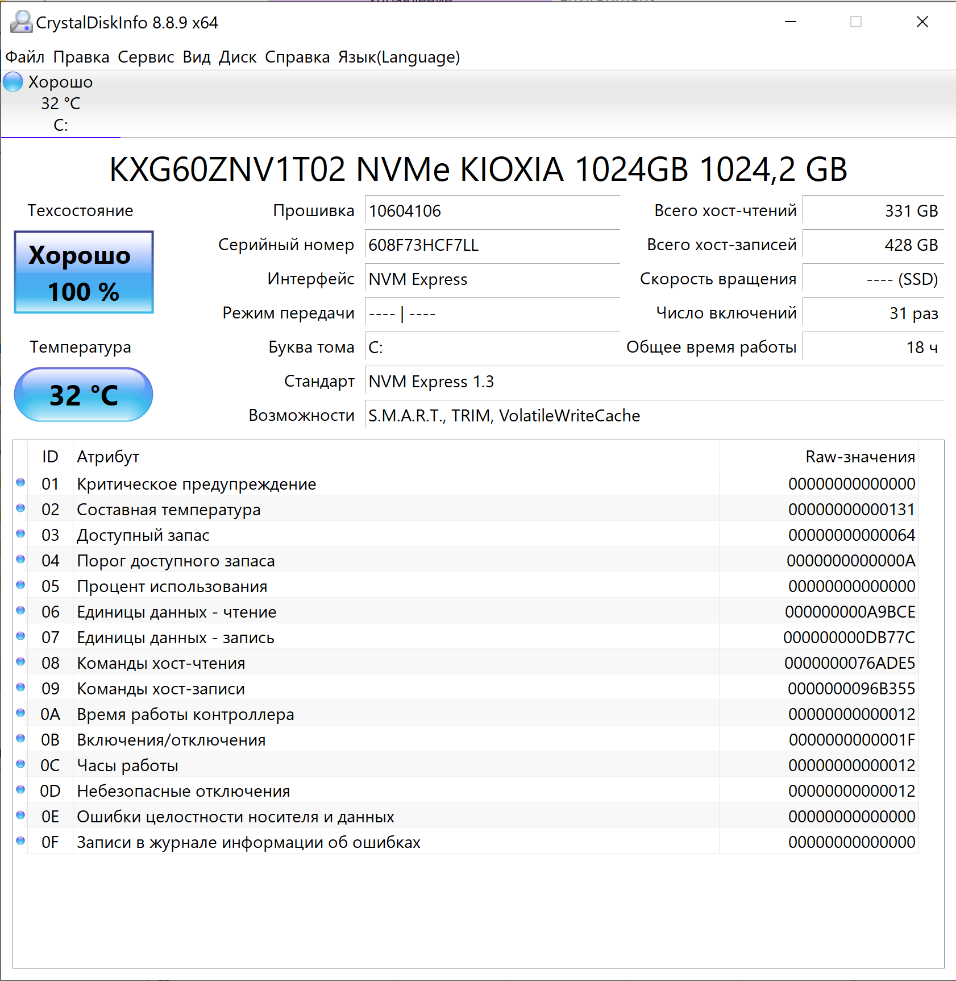Click status dot of attribute 0A row
This screenshot has height=981, width=956.
(x=20, y=713)
